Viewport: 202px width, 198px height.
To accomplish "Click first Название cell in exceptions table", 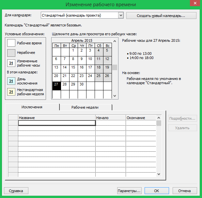I will [56, 123].
